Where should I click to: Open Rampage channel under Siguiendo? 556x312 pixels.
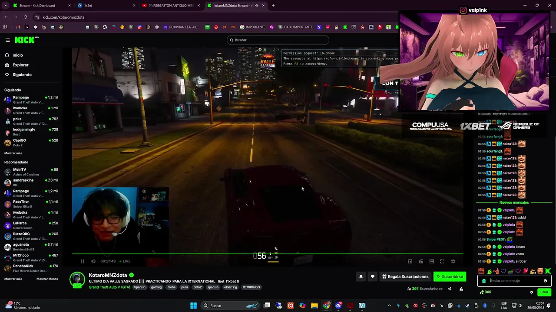(x=31, y=100)
